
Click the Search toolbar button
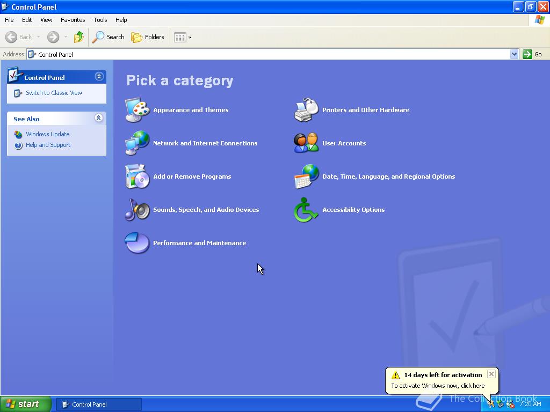pyautogui.click(x=108, y=37)
